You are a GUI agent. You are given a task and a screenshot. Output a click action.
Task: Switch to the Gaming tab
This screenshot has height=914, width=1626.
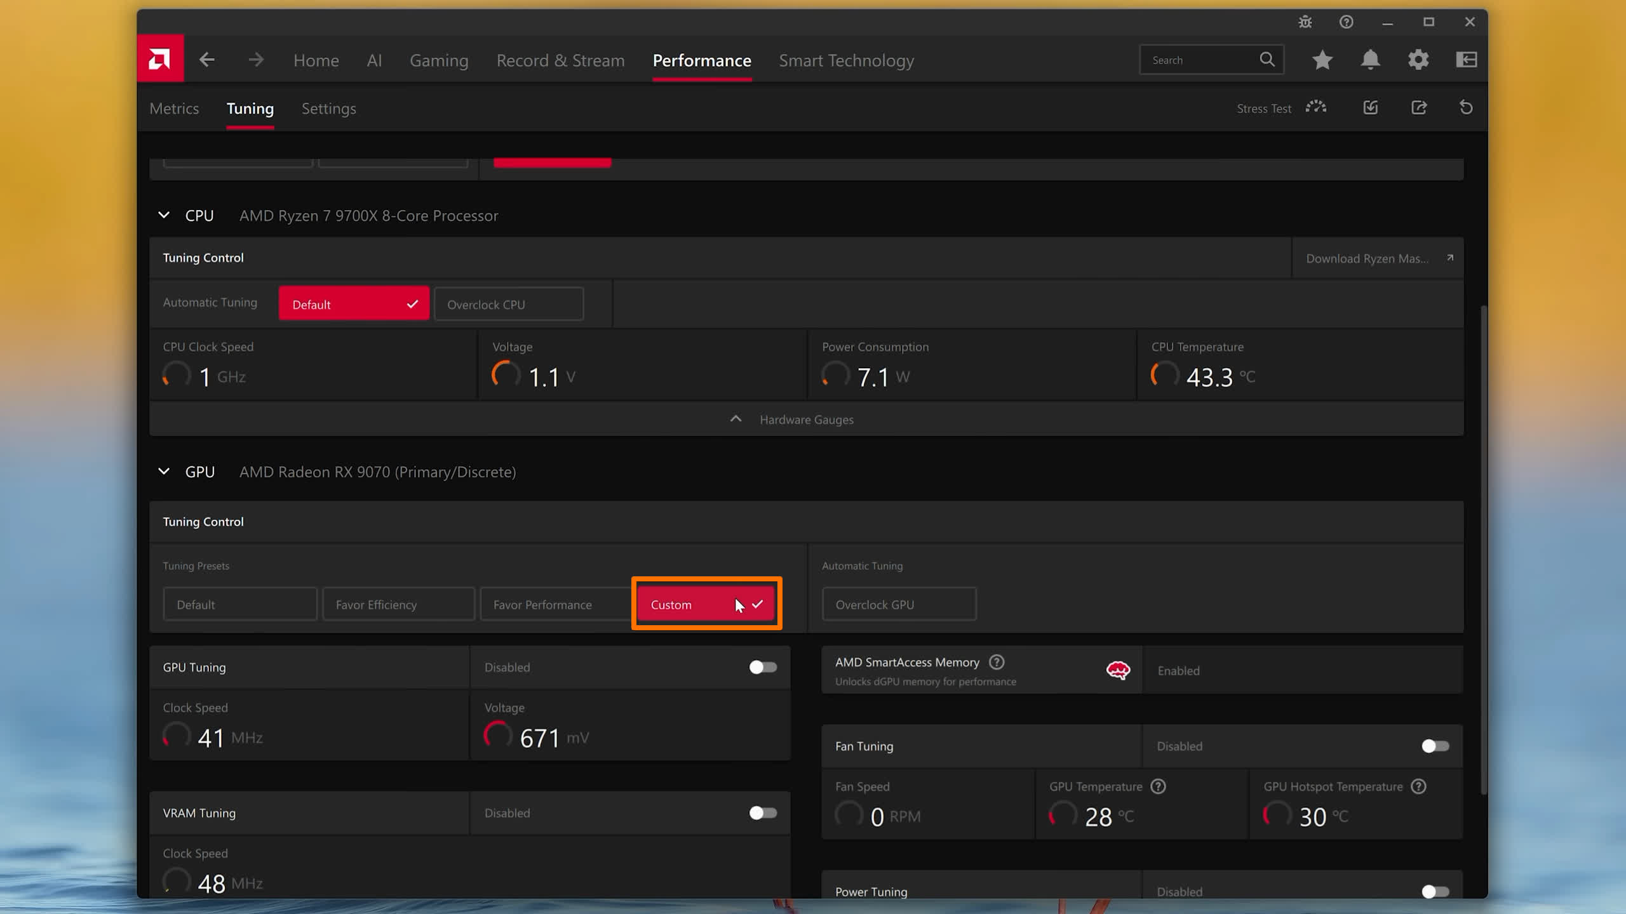[439, 60]
